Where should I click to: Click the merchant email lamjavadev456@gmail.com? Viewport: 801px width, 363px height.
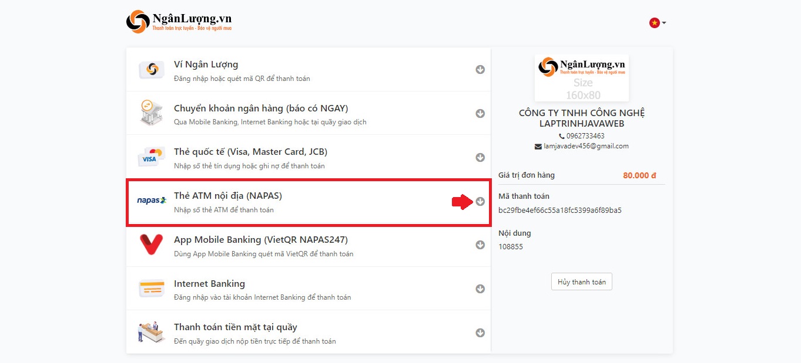tap(586, 146)
